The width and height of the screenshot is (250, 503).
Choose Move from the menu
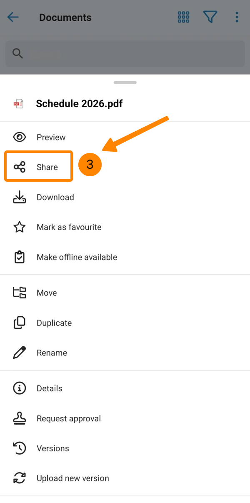(46, 293)
